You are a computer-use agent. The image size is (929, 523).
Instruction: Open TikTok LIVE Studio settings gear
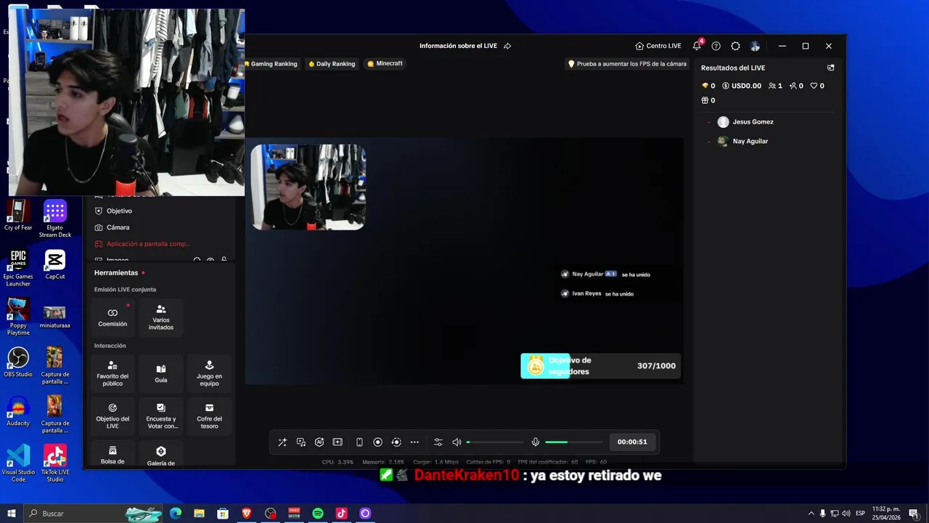coord(735,46)
